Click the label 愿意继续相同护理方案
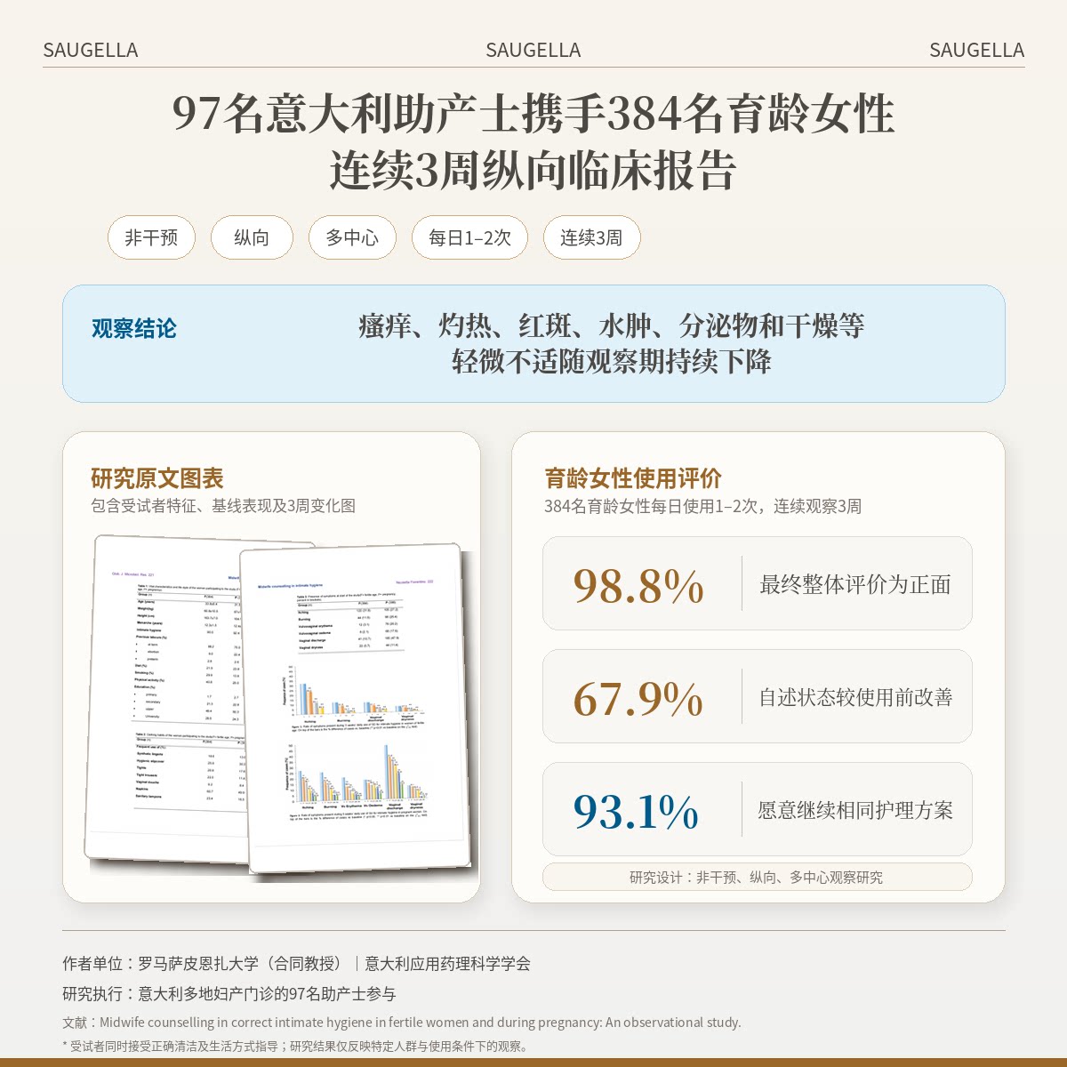 click(855, 810)
